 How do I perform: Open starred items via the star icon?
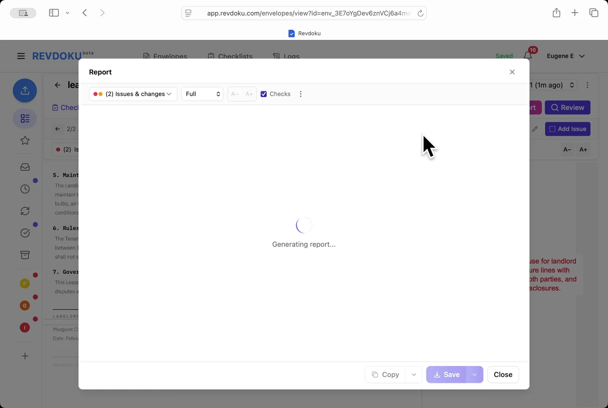pos(25,141)
